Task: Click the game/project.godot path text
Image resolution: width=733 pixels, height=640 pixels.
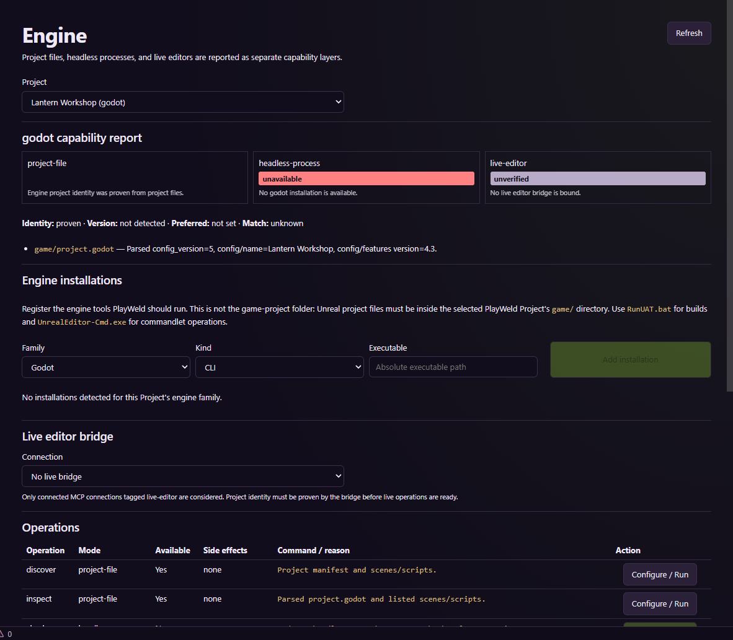Action: (x=74, y=249)
